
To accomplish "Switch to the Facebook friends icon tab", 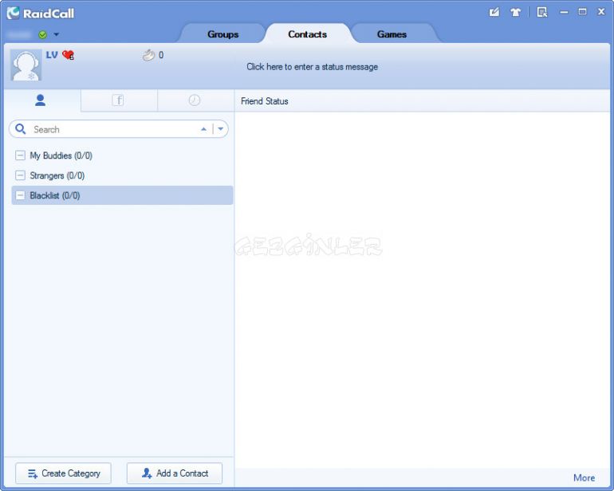I will coord(118,100).
